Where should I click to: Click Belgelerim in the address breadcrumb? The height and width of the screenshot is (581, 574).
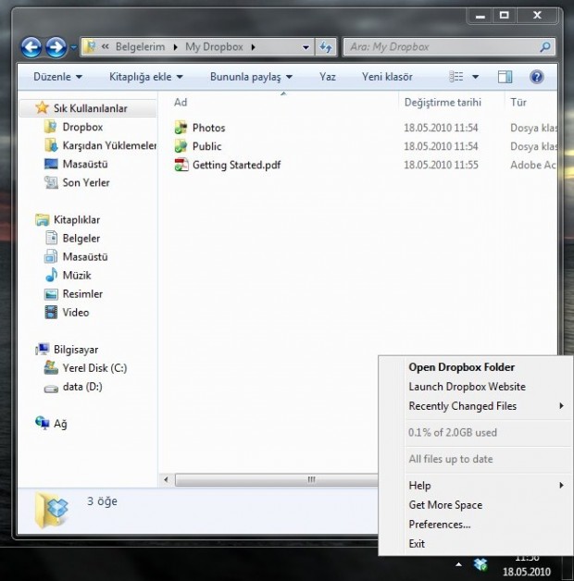tap(140, 47)
